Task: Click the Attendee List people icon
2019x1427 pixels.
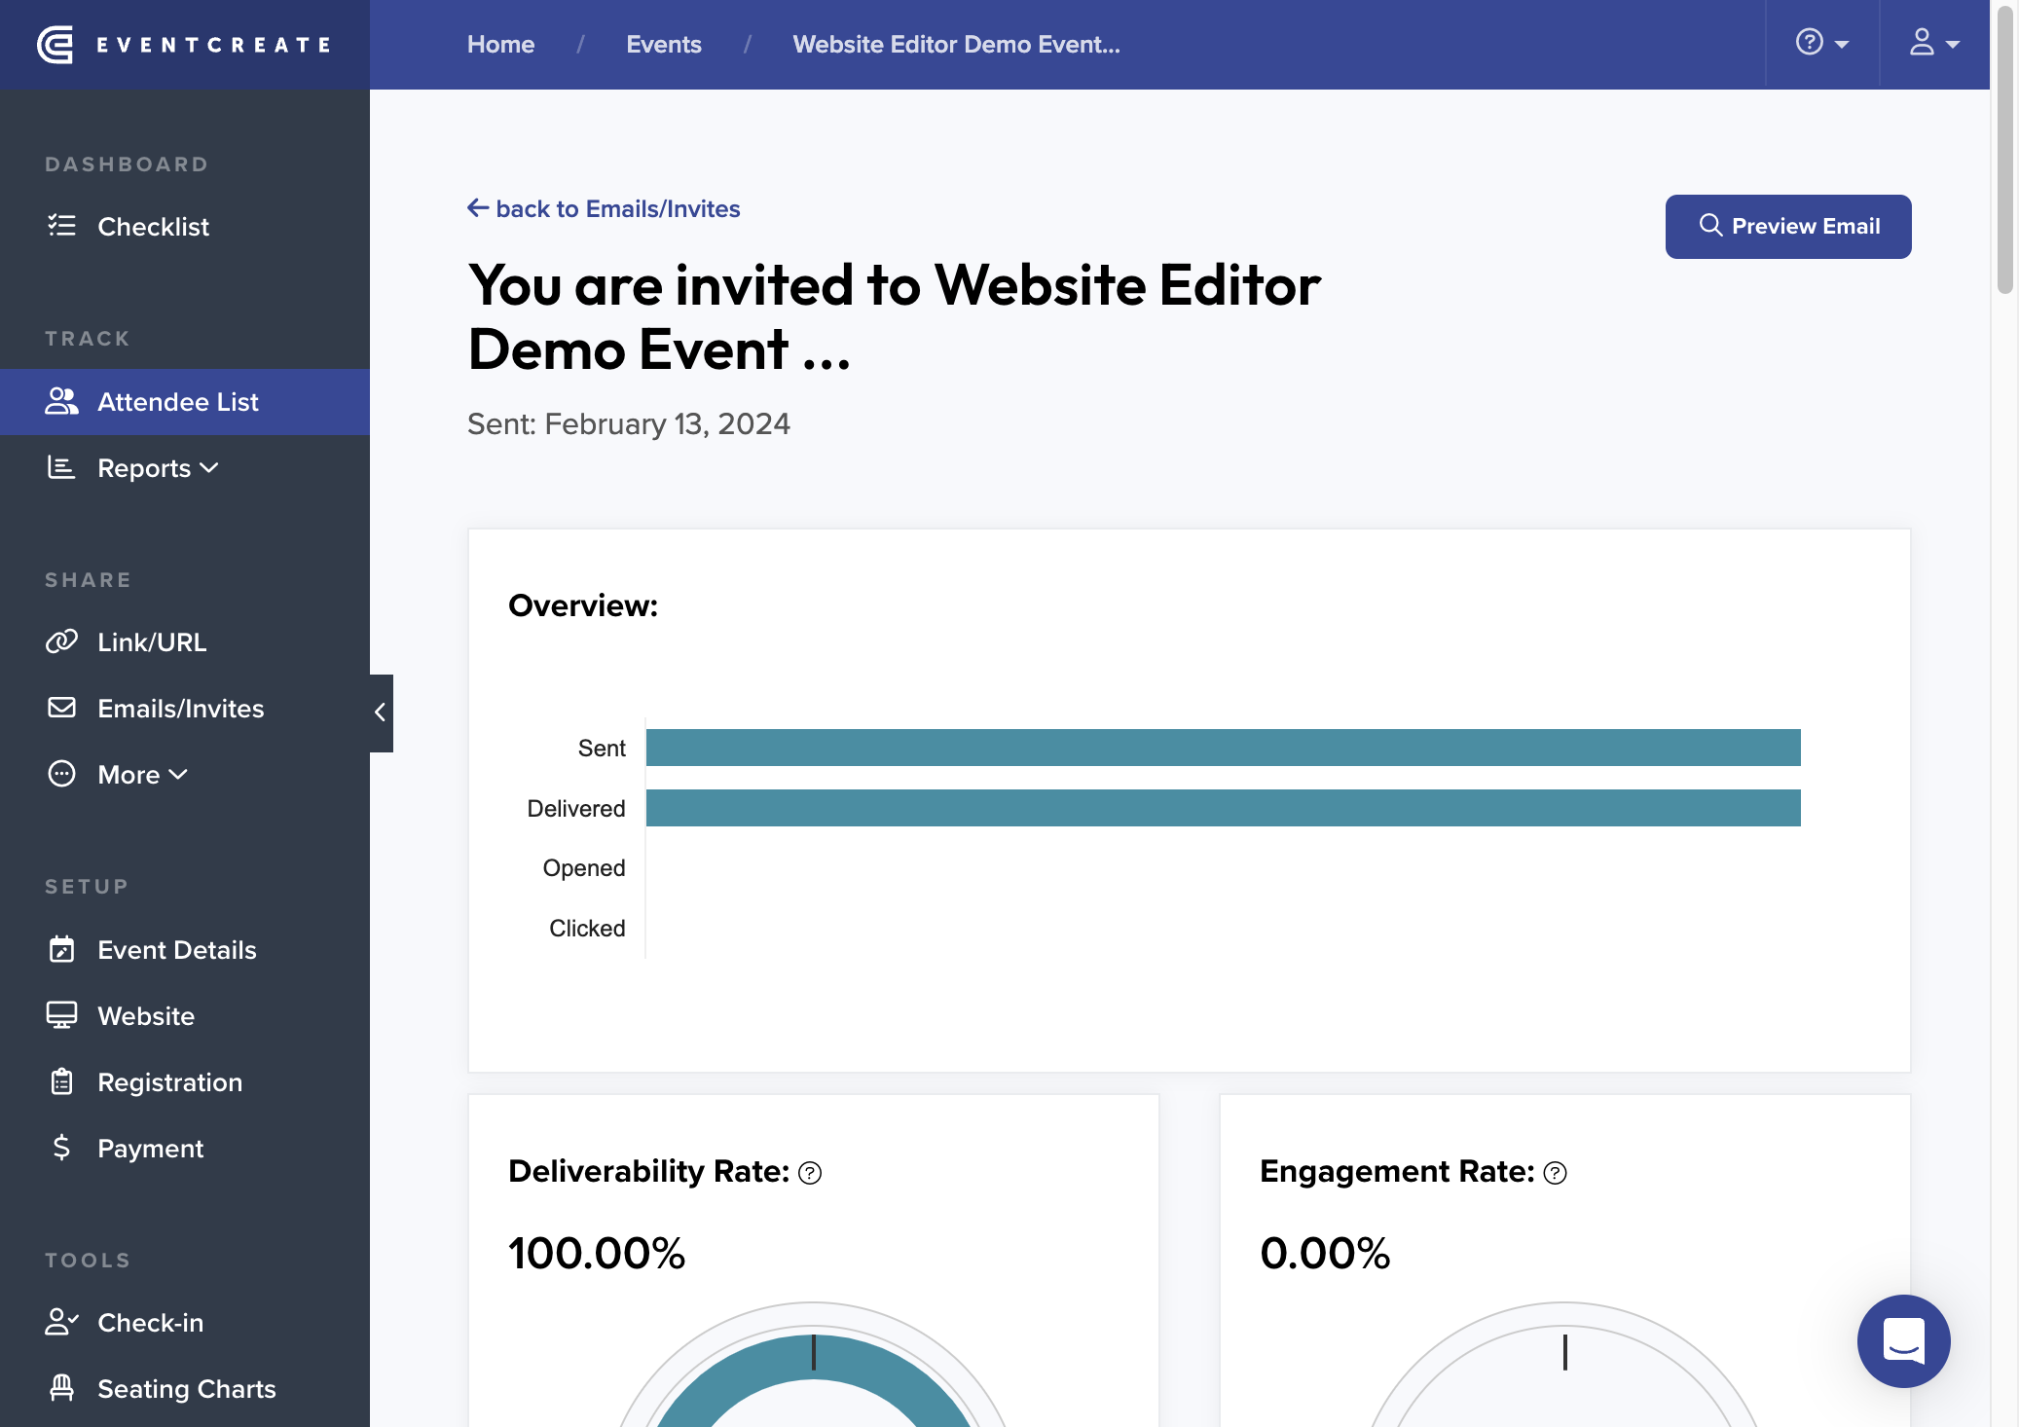Action: (x=61, y=401)
